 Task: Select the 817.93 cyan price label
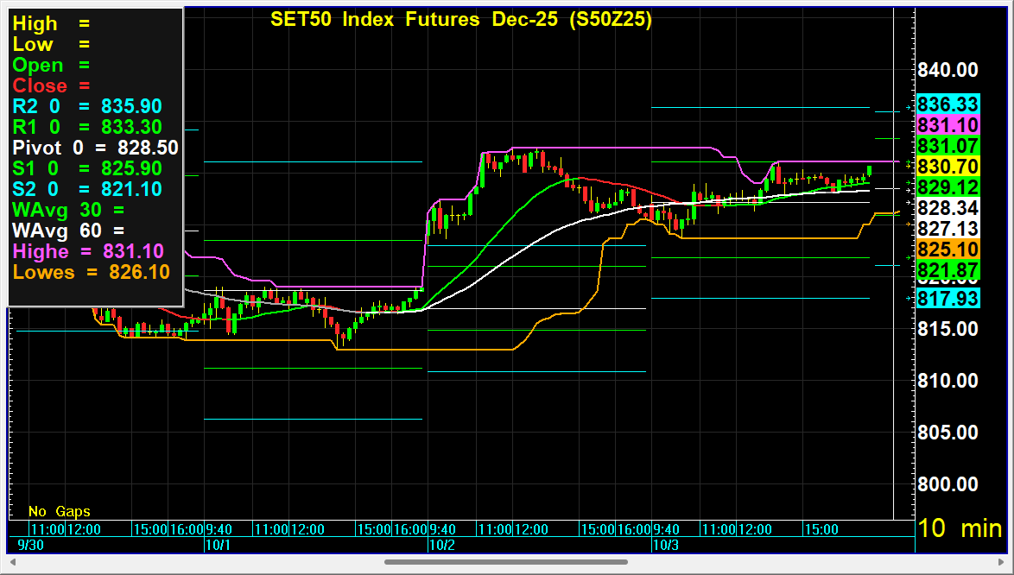[x=947, y=298]
